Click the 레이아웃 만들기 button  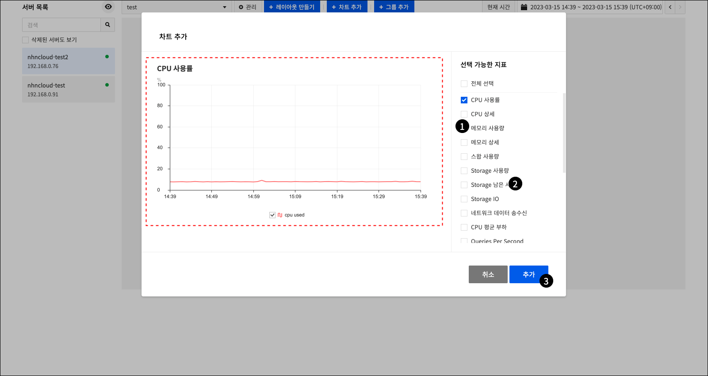pyautogui.click(x=292, y=7)
